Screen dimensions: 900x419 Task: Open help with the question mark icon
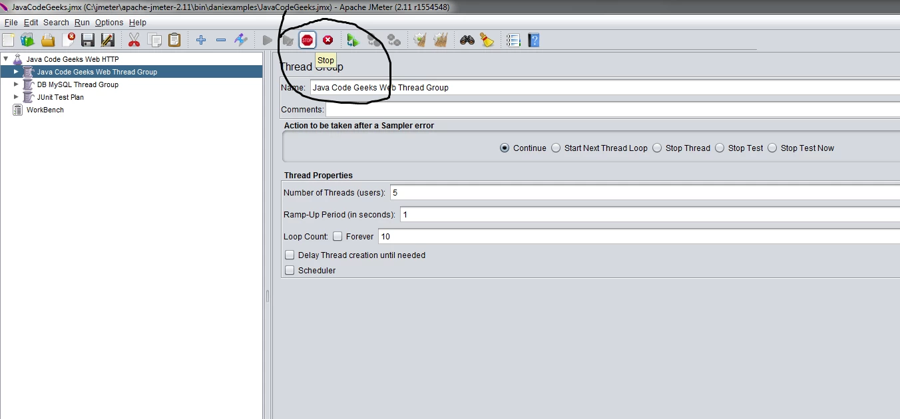pos(533,40)
